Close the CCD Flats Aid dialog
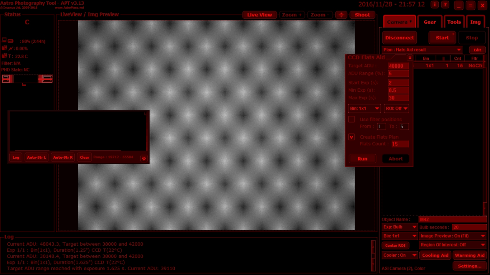The height and width of the screenshot is (275, 490). click(x=410, y=58)
